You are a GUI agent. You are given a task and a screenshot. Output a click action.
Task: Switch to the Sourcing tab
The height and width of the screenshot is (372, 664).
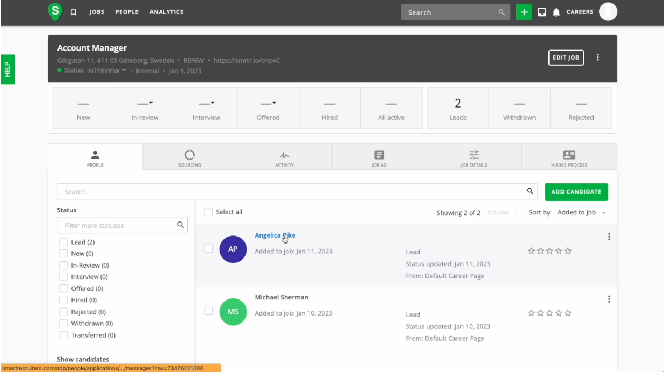(190, 159)
